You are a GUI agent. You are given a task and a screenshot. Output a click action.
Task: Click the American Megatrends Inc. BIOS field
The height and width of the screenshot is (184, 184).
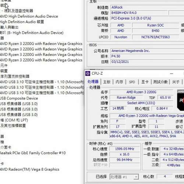(x=147, y=51)
